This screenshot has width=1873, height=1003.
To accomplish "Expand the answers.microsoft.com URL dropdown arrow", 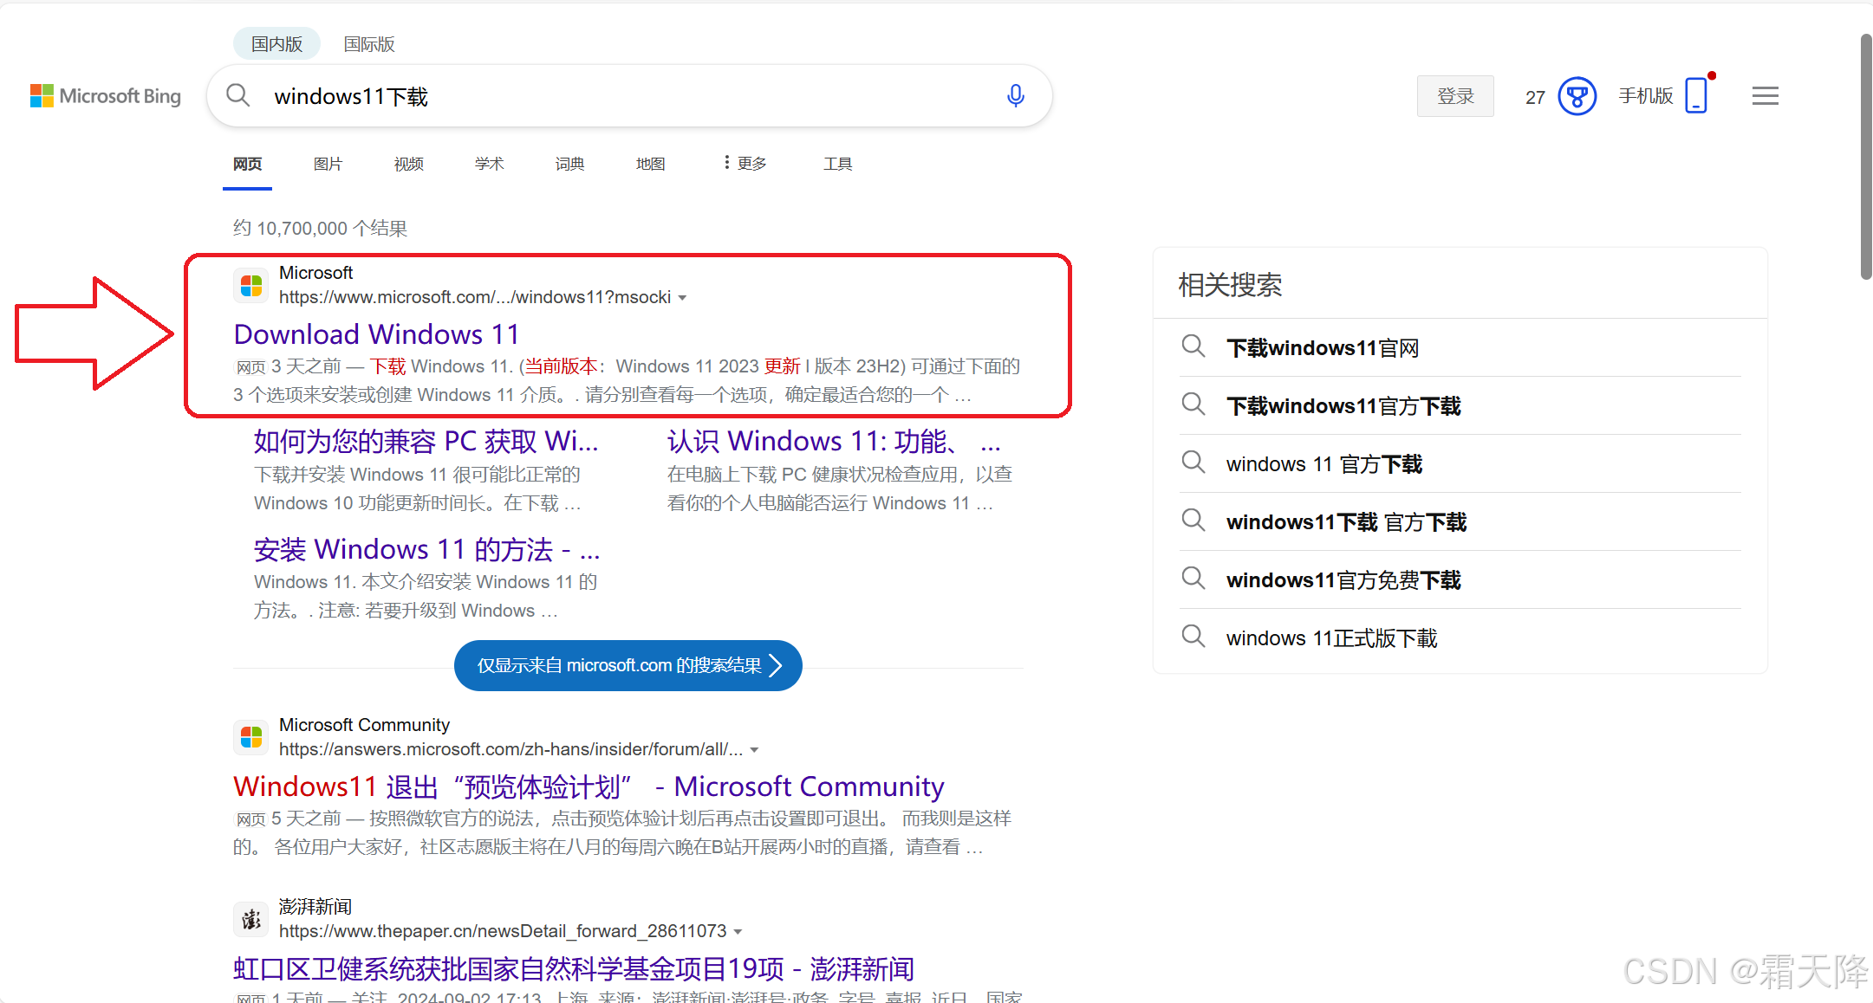I will (x=755, y=750).
